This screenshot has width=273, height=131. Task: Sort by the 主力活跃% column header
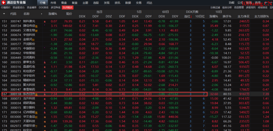pyautogui.click(x=262, y=16)
